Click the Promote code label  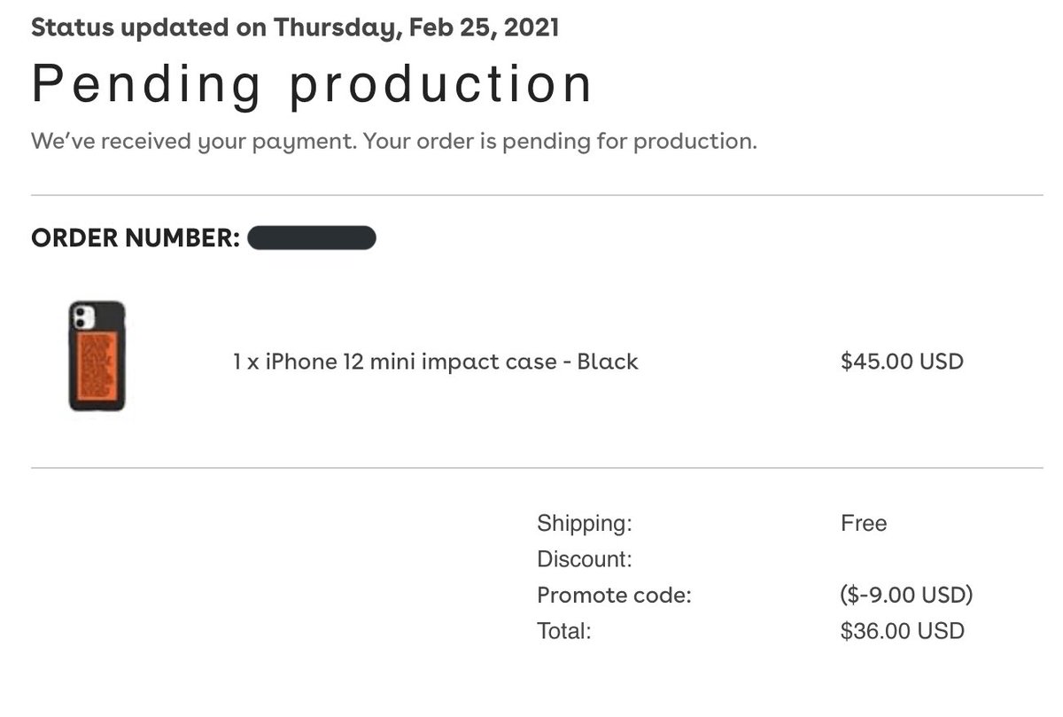(613, 595)
